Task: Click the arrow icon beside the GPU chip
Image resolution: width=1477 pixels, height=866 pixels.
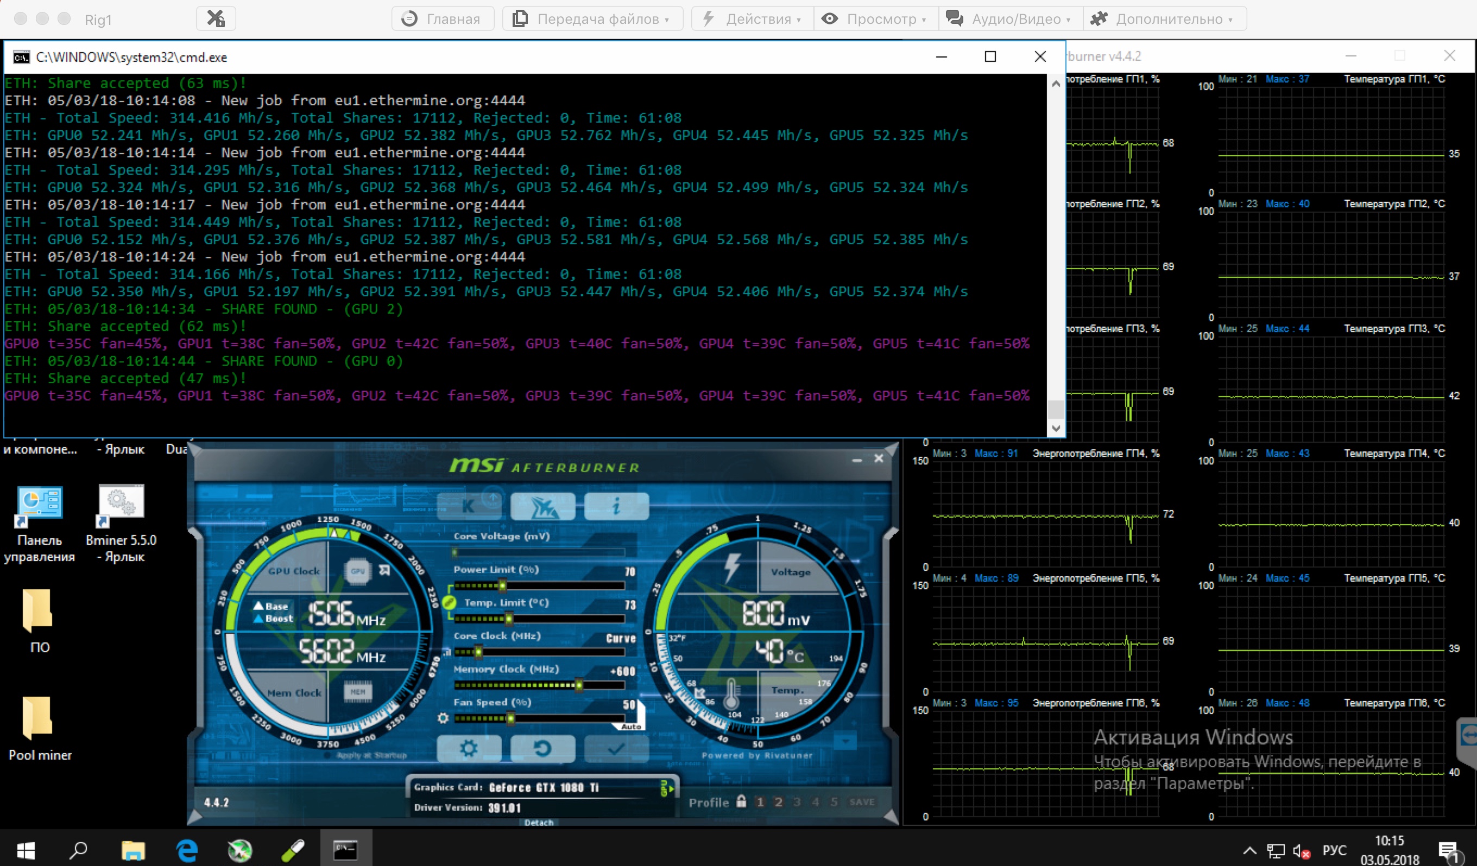Action: [384, 570]
